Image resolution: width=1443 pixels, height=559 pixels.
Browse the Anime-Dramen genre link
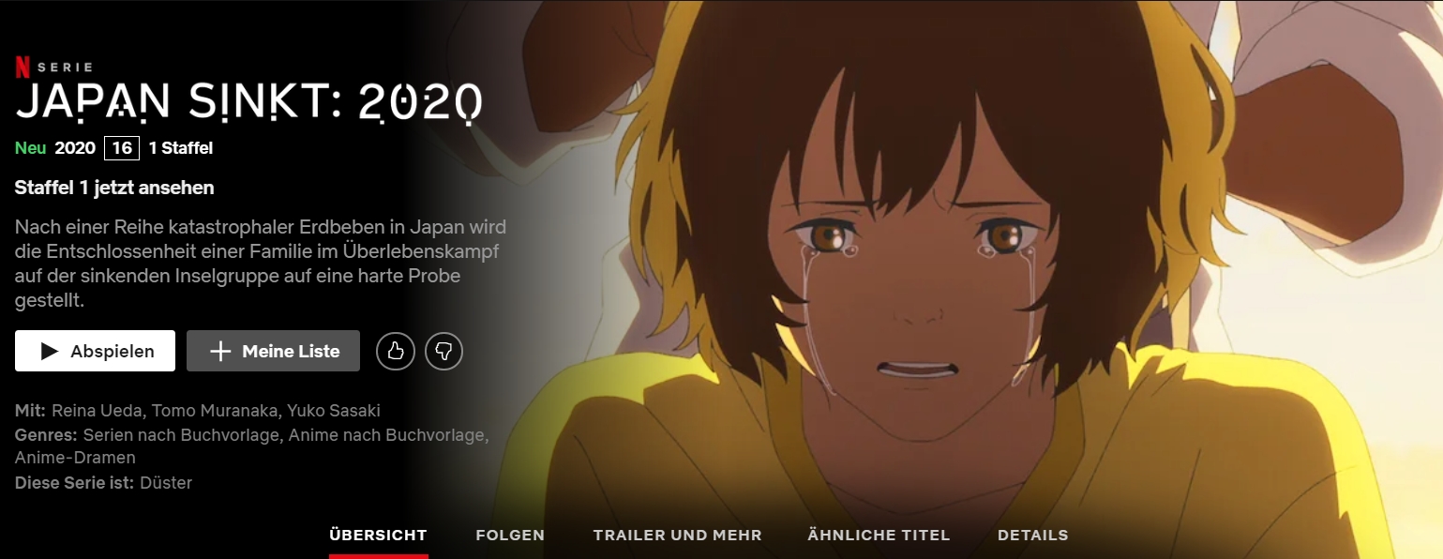coord(75,458)
